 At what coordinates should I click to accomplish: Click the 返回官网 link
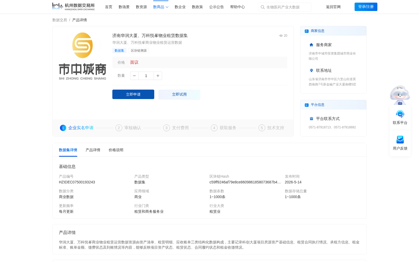pos(333,7)
